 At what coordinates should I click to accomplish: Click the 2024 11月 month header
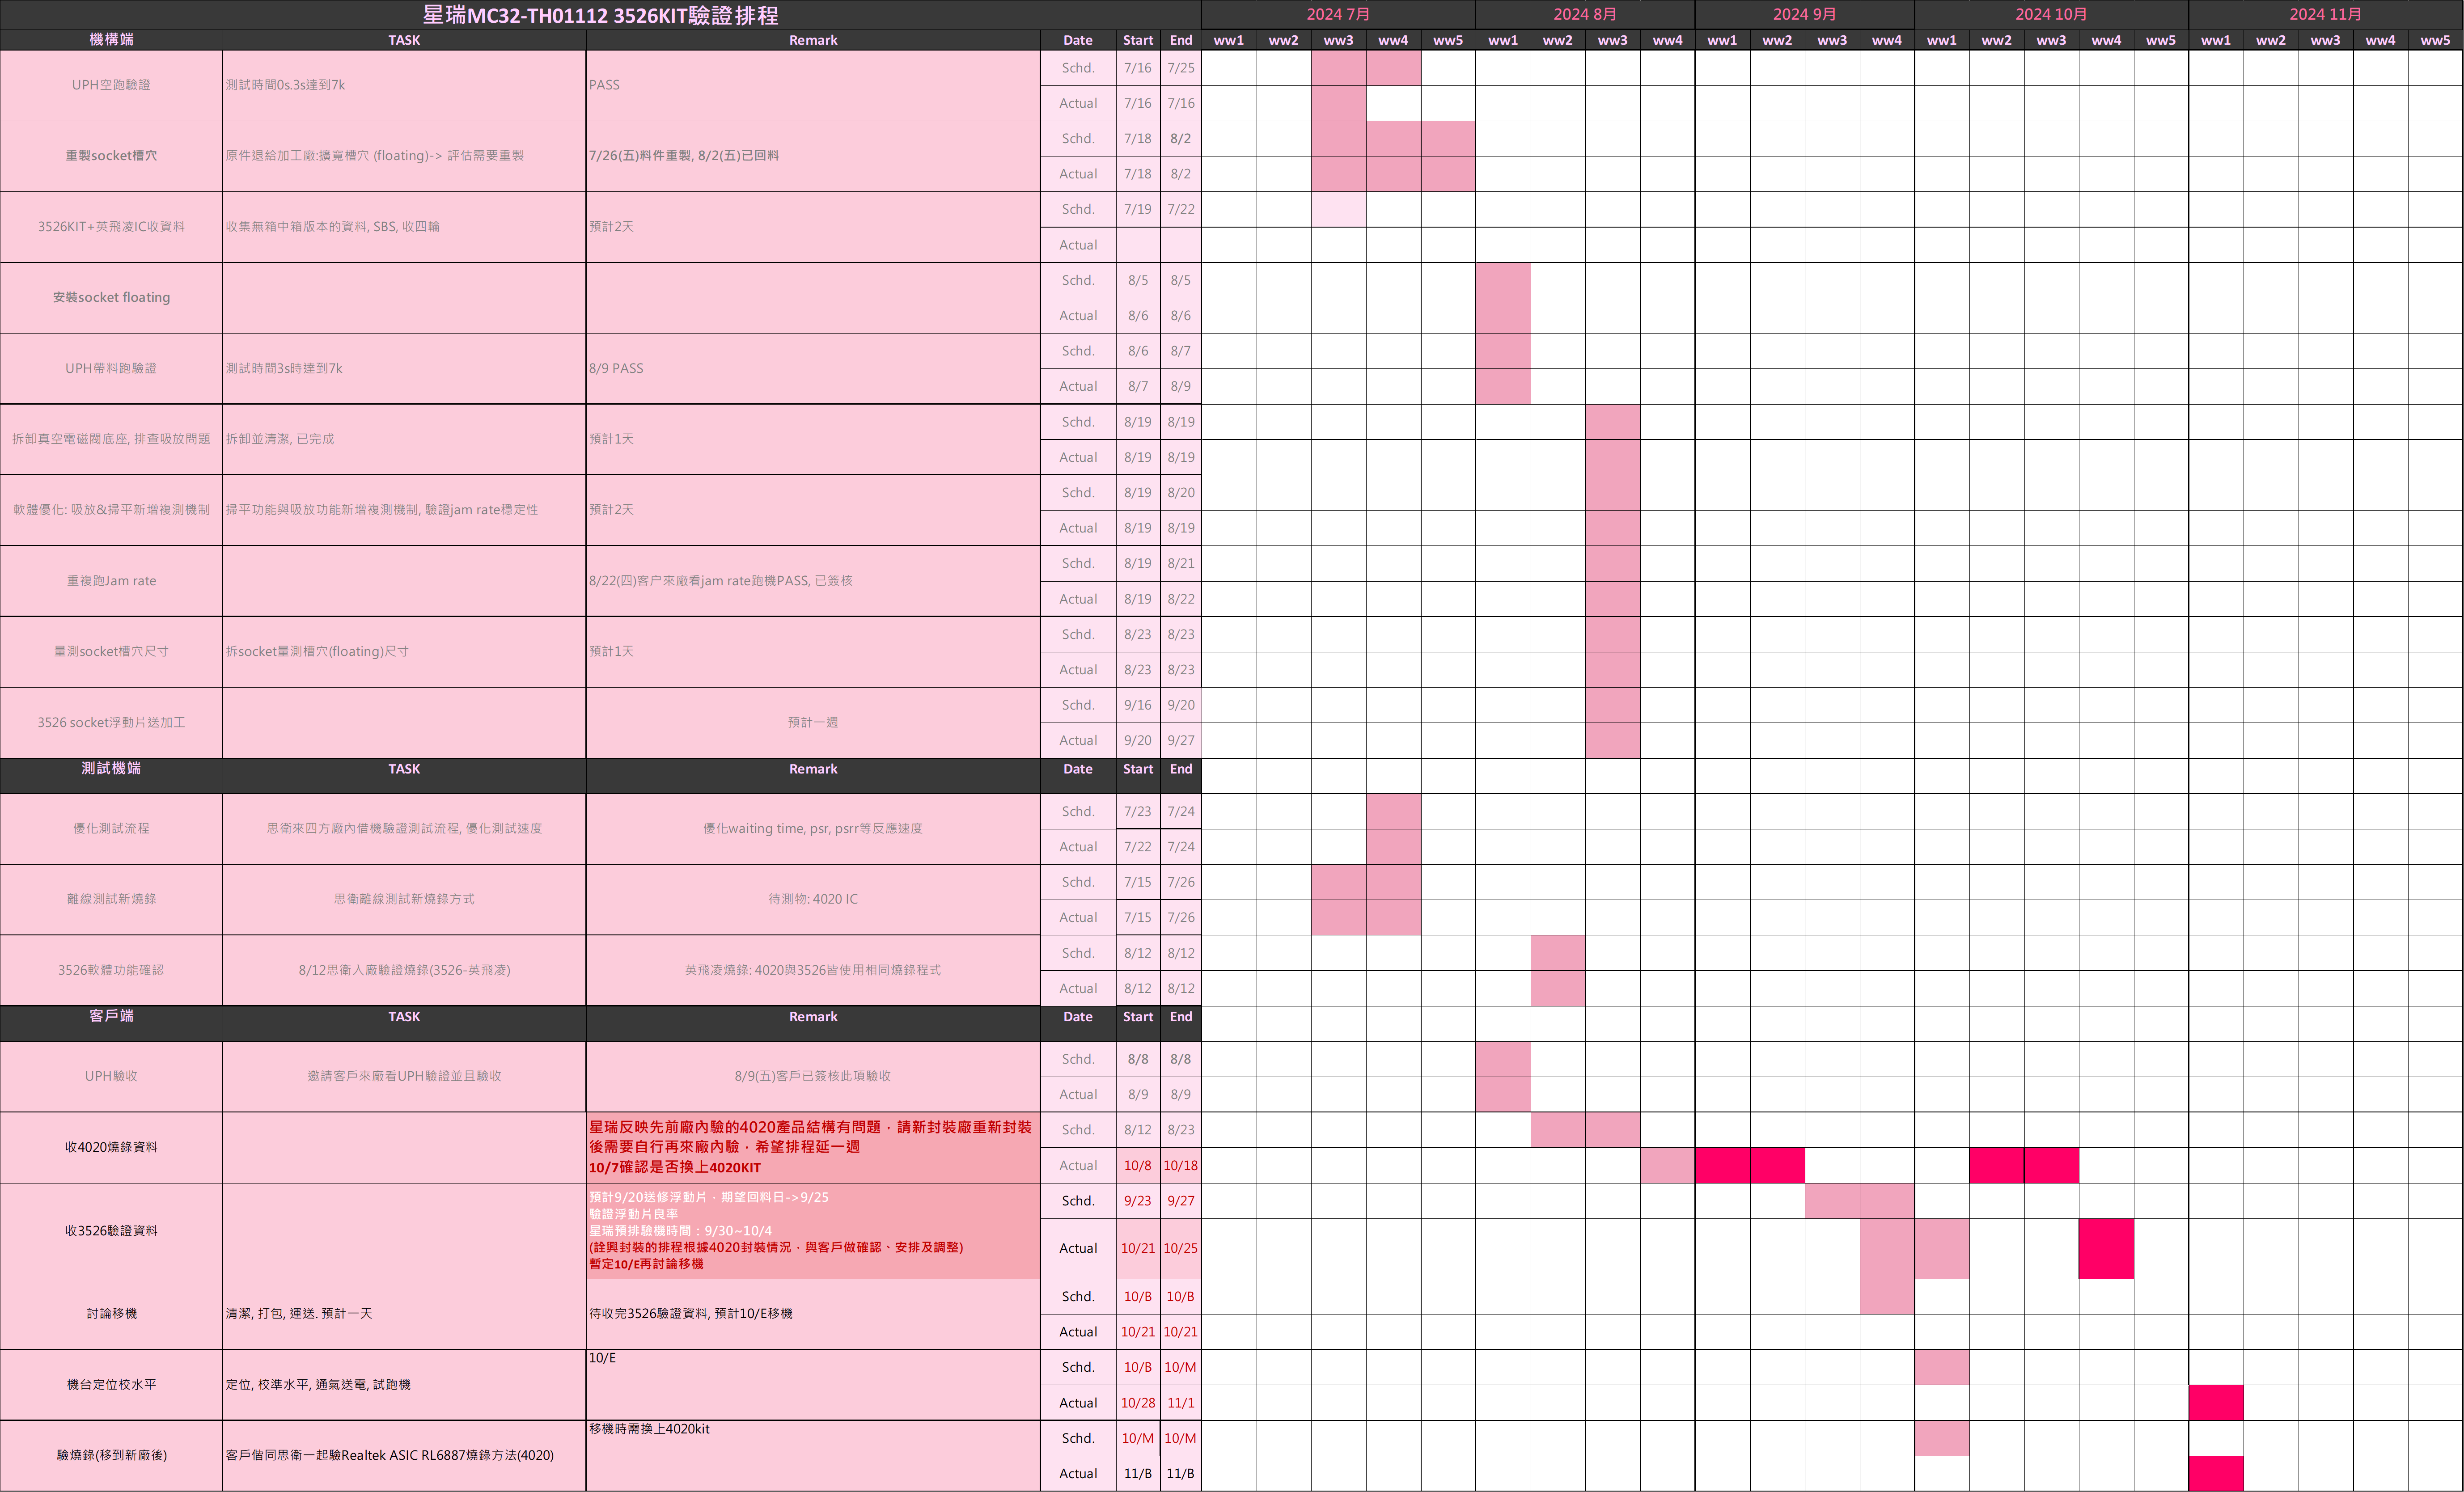[x=2325, y=15]
